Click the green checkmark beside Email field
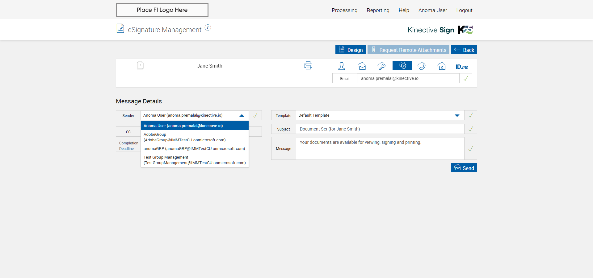Image resolution: width=593 pixels, height=278 pixels. coord(465,78)
